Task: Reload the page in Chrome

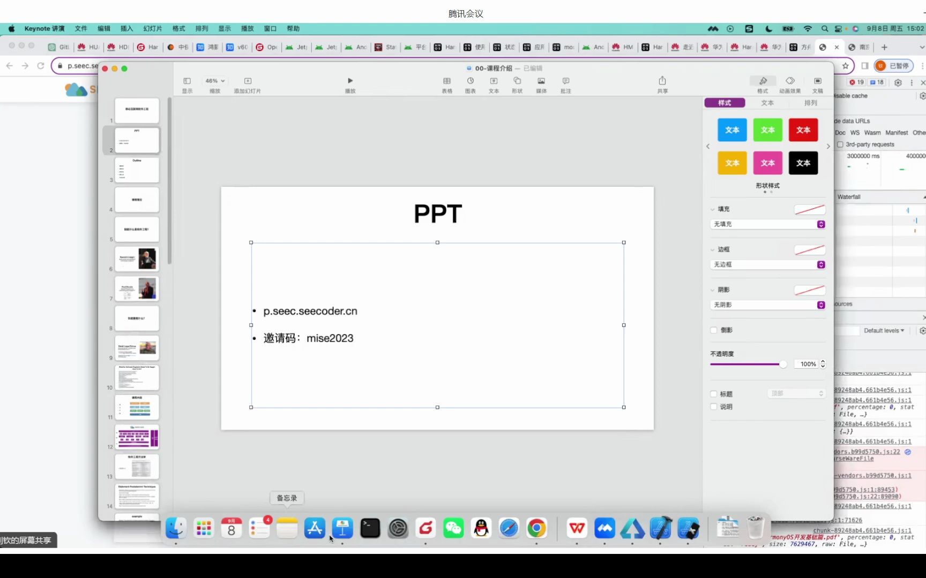Action: point(41,65)
